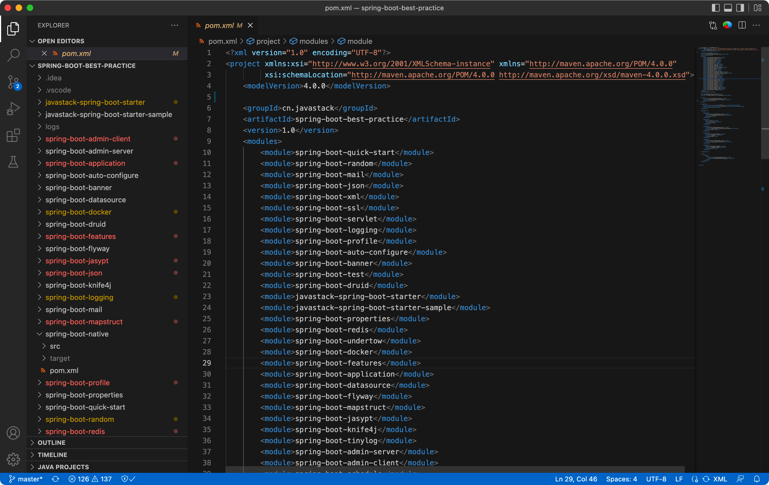Click the feedback person icon in status bar

point(740,479)
